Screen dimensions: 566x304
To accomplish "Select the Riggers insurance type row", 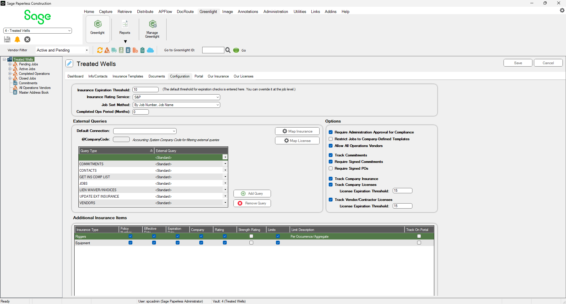I will pos(254,236).
